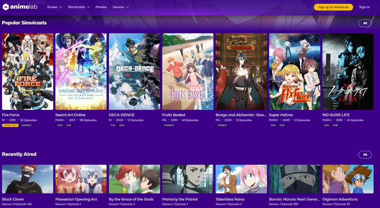Expand the Simulcasts dropdown menu
The height and width of the screenshot is (208, 380).
tap(79, 7)
